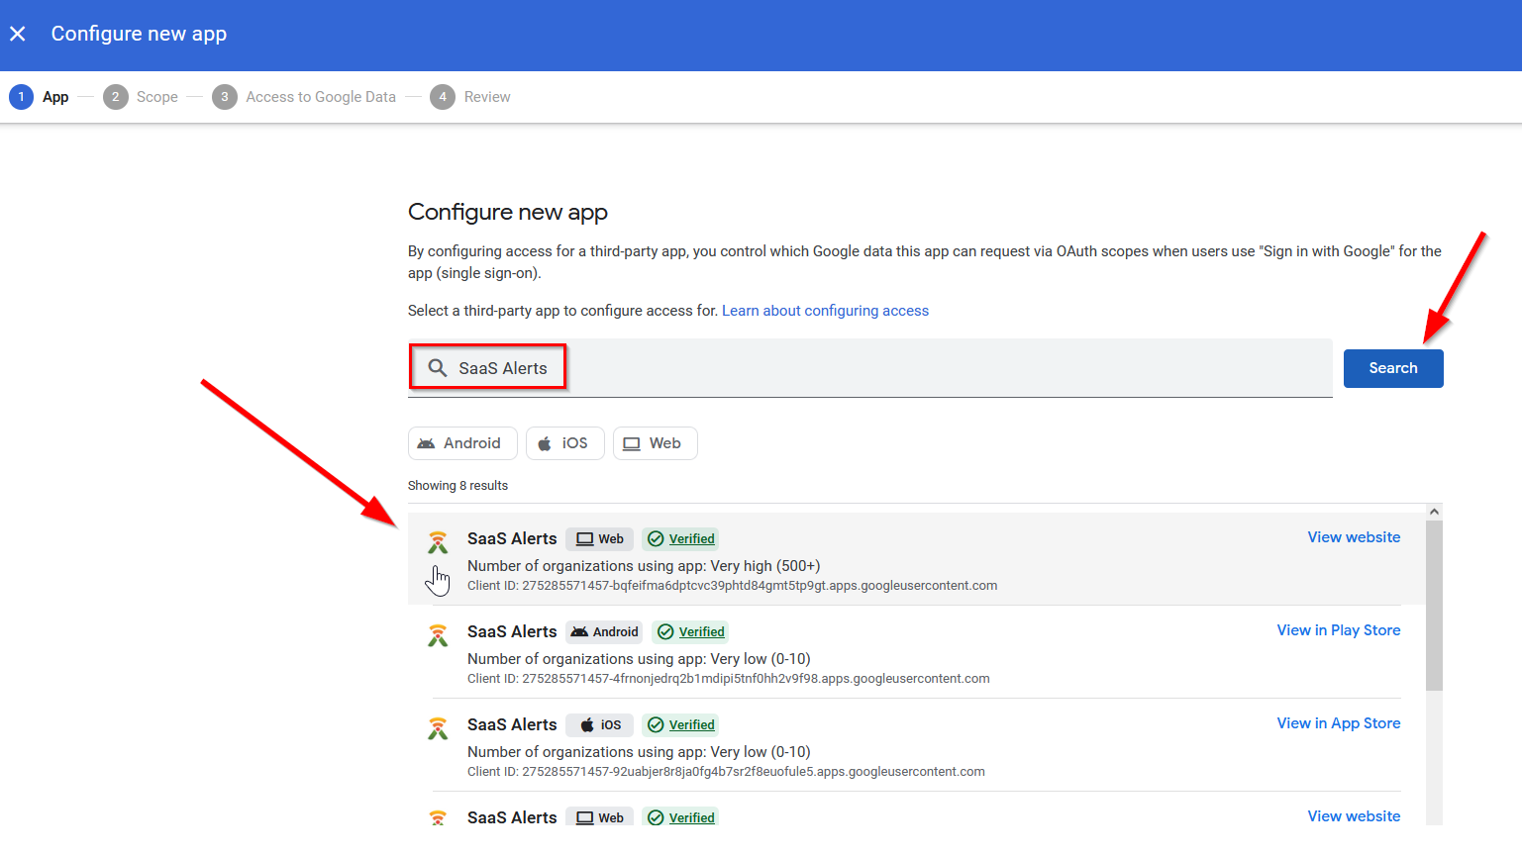Click the magnifying glass search icon
Image resolution: width=1522 pixels, height=856 pixels.
pyautogui.click(x=436, y=367)
